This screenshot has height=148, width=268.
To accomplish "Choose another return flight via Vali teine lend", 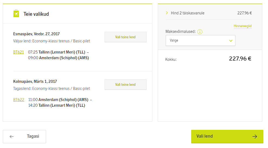I will [125, 85].
